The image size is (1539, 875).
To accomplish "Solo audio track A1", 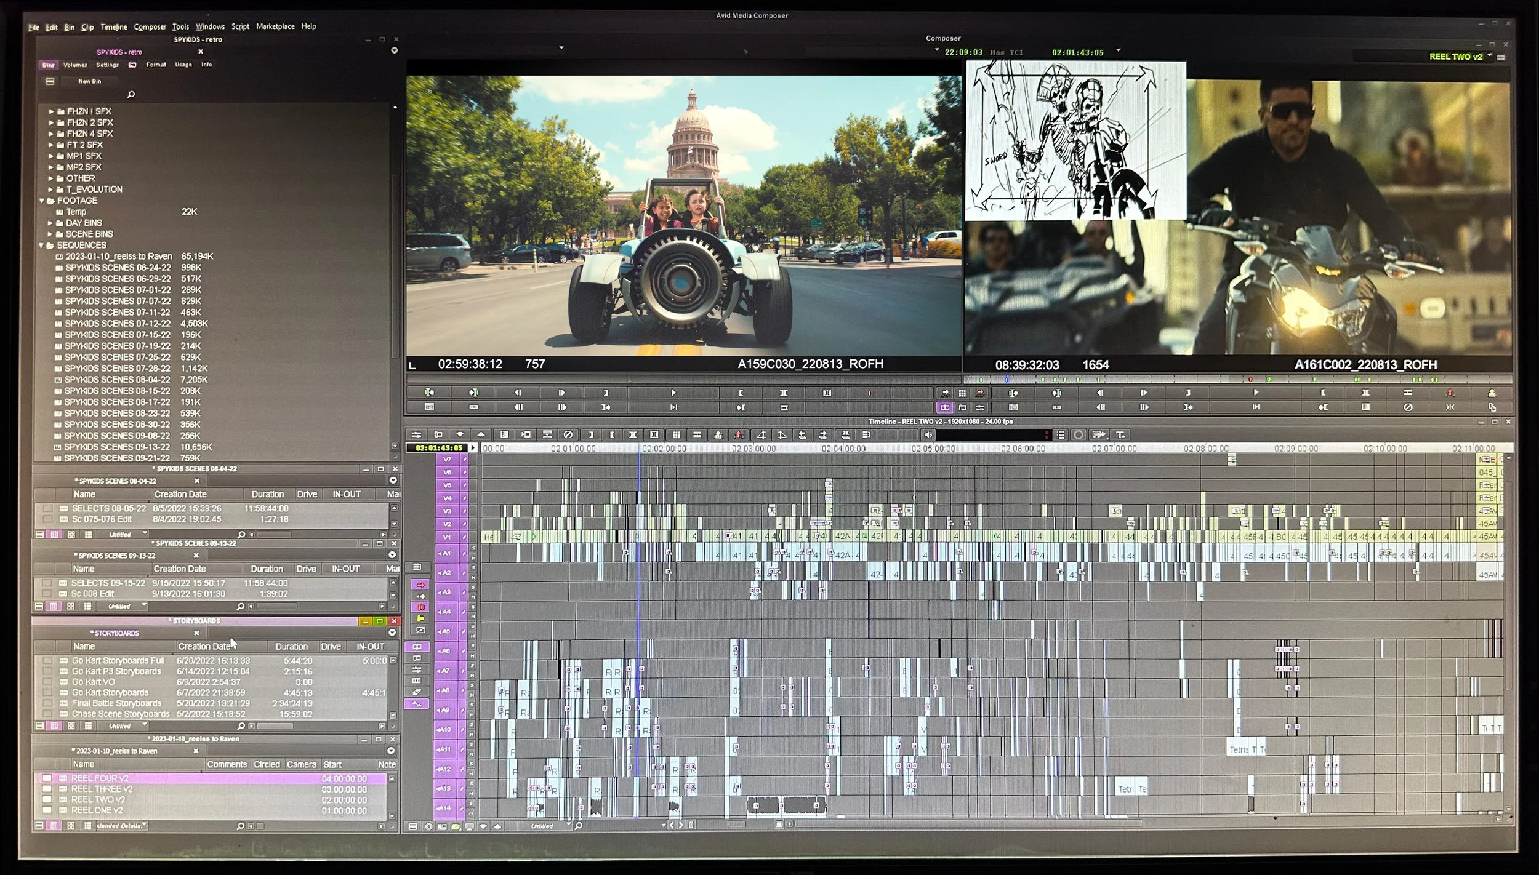I will 473,549.
